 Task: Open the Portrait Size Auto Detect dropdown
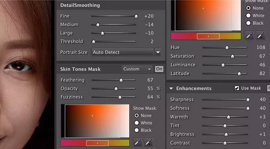[123, 52]
